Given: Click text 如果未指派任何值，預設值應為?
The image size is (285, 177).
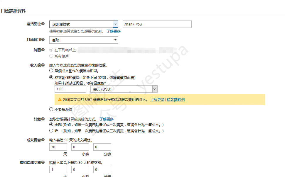Looking at the screenshot, I should click(80, 83).
